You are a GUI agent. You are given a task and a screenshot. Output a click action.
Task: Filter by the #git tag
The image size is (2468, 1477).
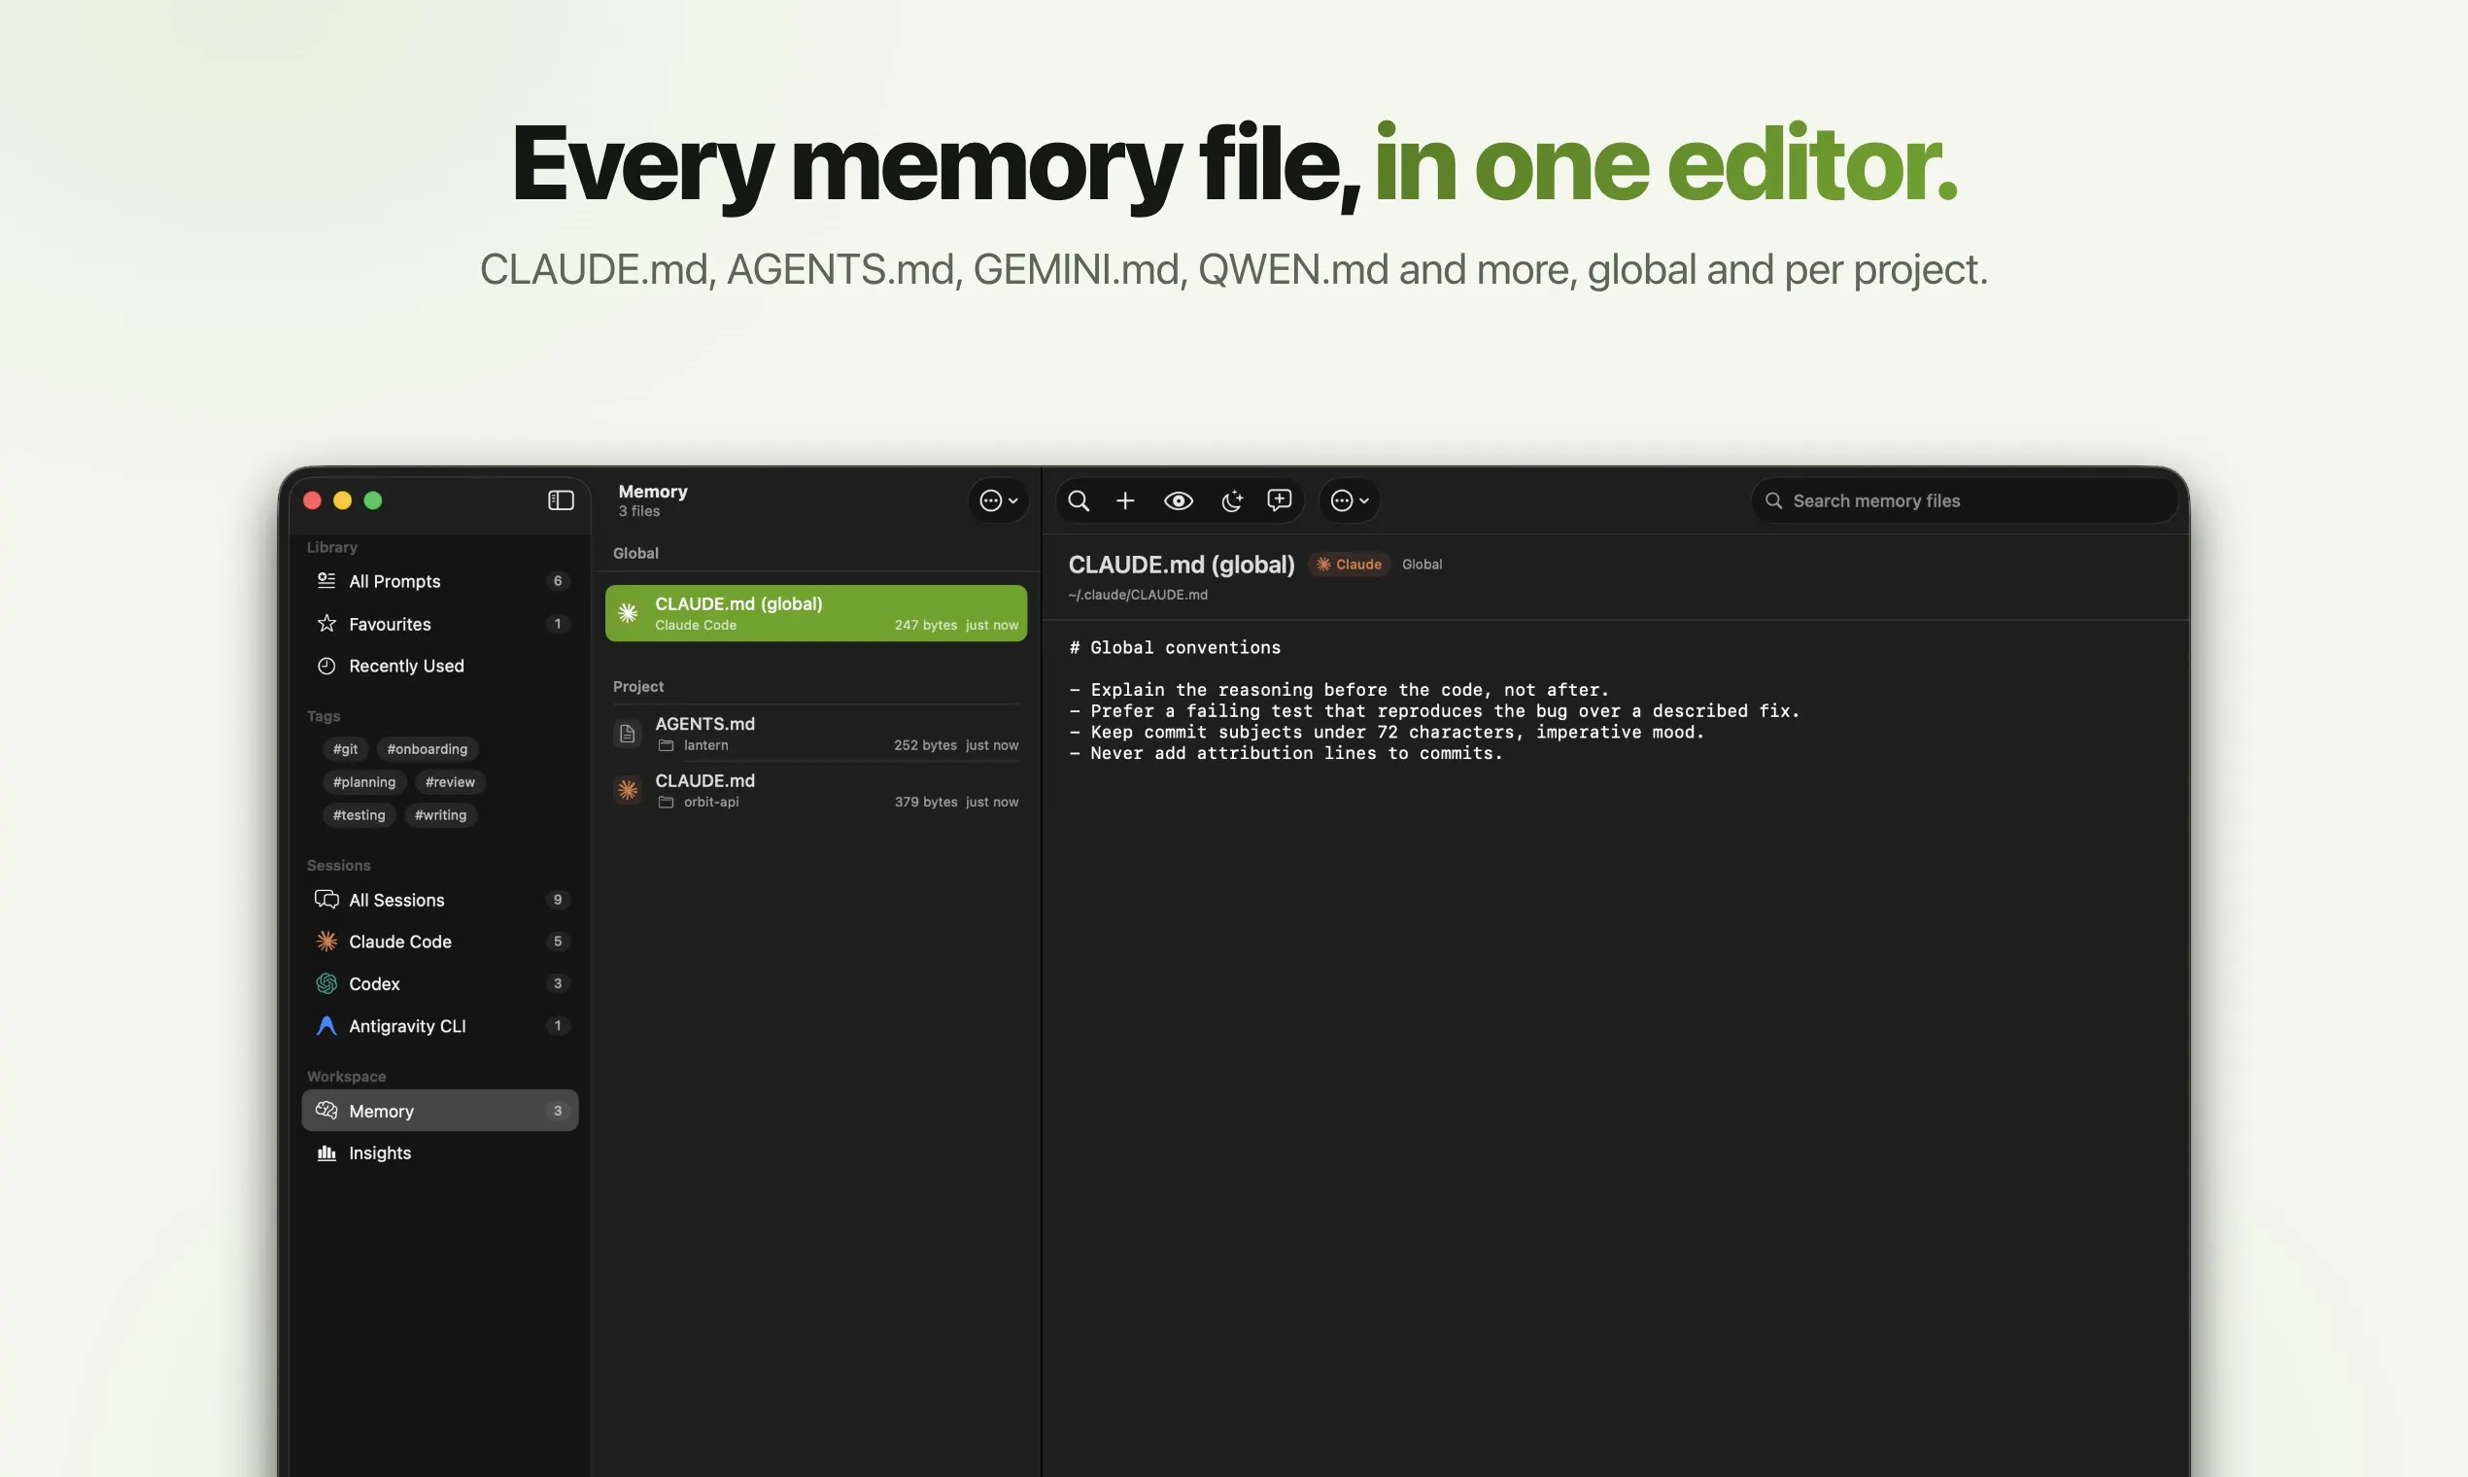345,749
